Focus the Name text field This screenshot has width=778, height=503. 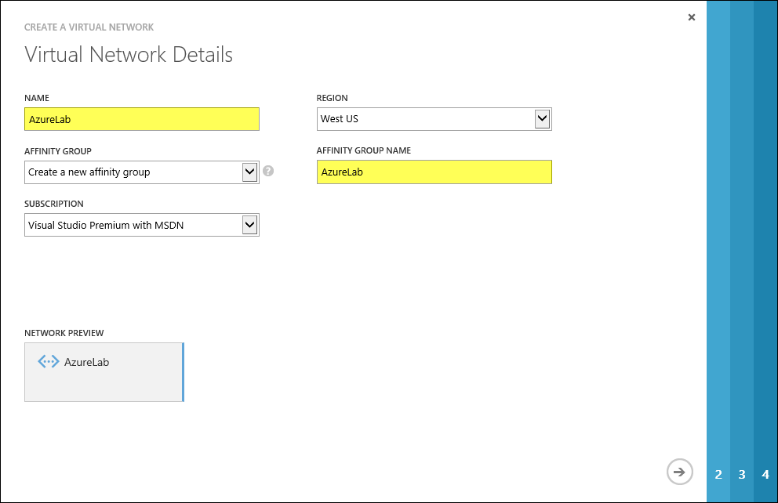coord(141,119)
